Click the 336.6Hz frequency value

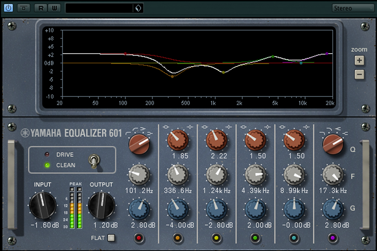coord(178,191)
